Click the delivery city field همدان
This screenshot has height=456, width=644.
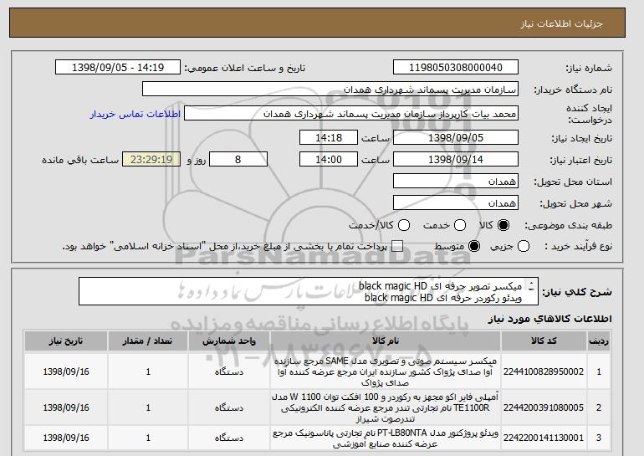pyautogui.click(x=456, y=203)
